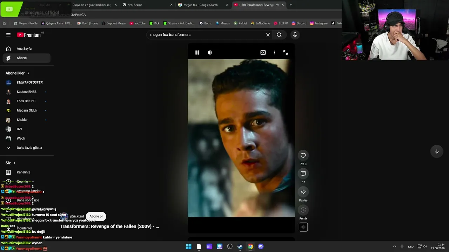The image size is (449, 252).
Task: Open the Sadece ENES channel
Action: pyautogui.click(x=27, y=92)
